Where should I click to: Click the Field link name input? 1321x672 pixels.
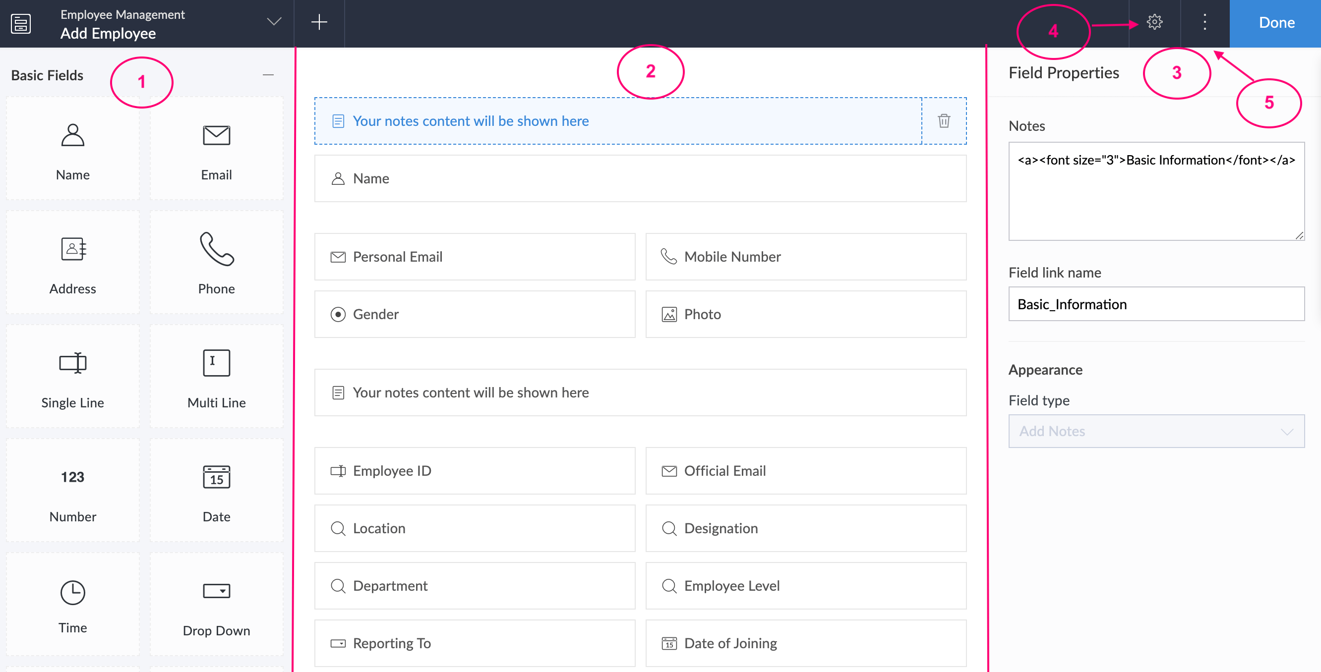1156,304
